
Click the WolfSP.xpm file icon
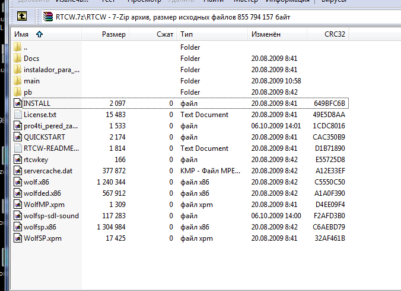18,238
